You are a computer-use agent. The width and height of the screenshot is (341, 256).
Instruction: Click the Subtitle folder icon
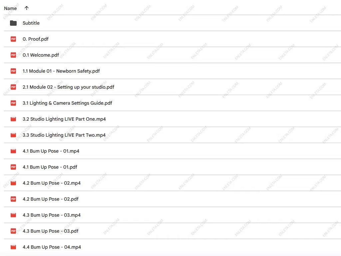(x=13, y=23)
